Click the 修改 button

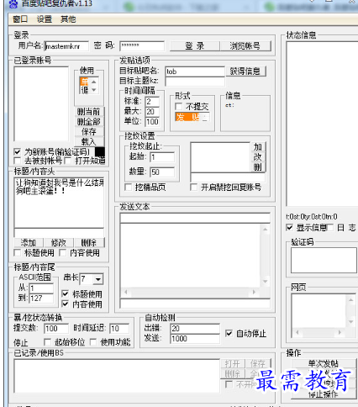click(58, 242)
